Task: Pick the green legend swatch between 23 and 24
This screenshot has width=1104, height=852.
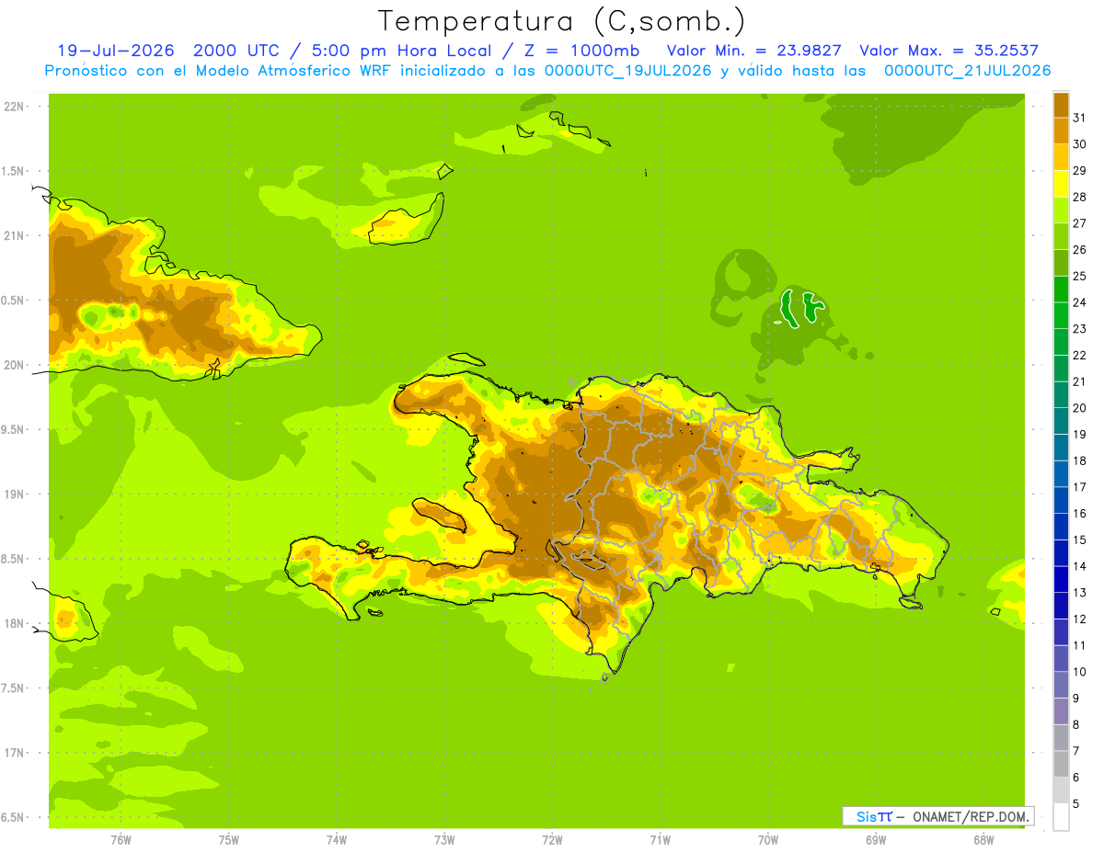Action: pyautogui.click(x=1061, y=315)
